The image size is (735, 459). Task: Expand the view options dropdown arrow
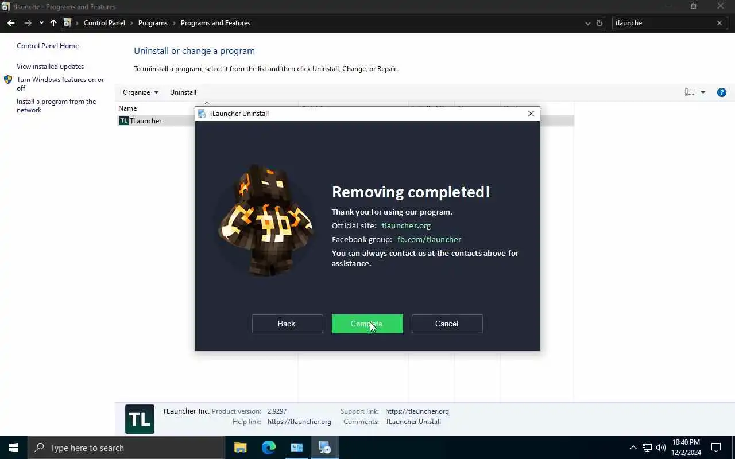[x=703, y=92]
